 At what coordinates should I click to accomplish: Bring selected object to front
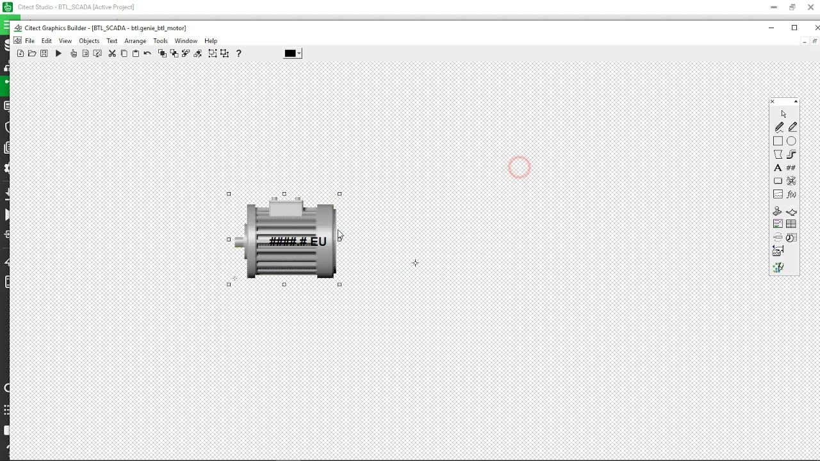[162, 54]
